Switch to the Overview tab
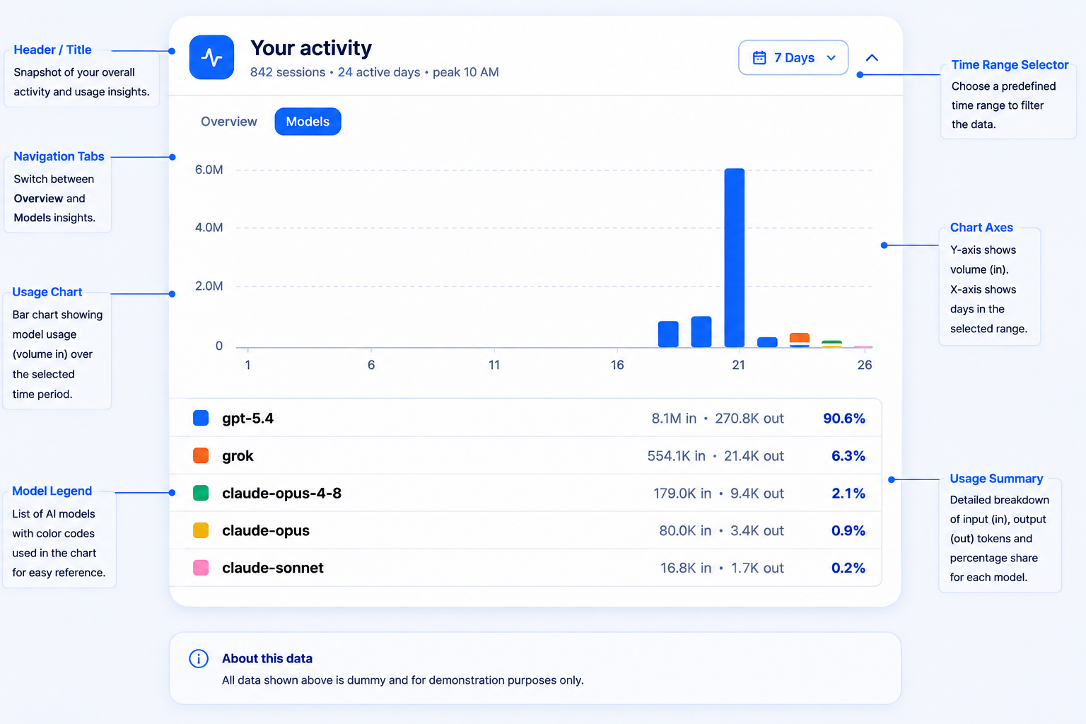The height and width of the screenshot is (724, 1086). 229,122
